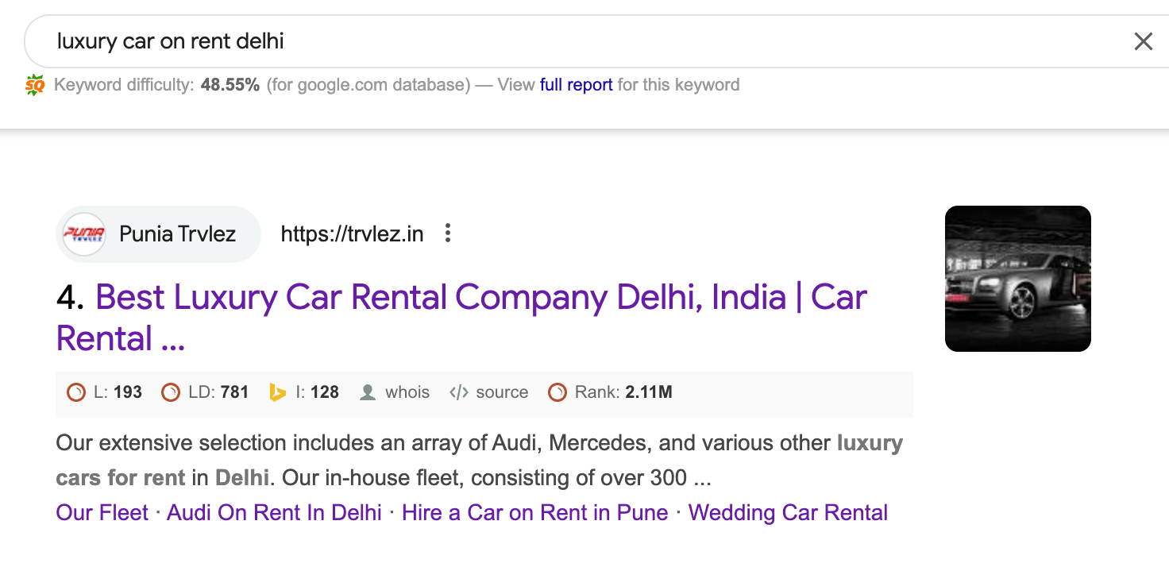The width and height of the screenshot is (1169, 567).
Task: Click the Punia Trvlez site favicon
Action: [x=84, y=234]
